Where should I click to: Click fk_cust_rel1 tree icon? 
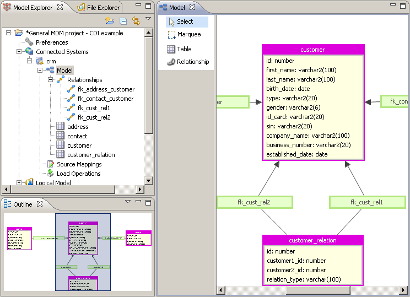71,107
